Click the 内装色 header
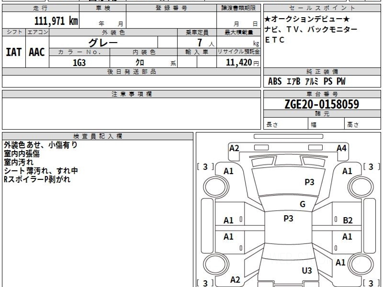The image size is (383, 287). [144, 52]
